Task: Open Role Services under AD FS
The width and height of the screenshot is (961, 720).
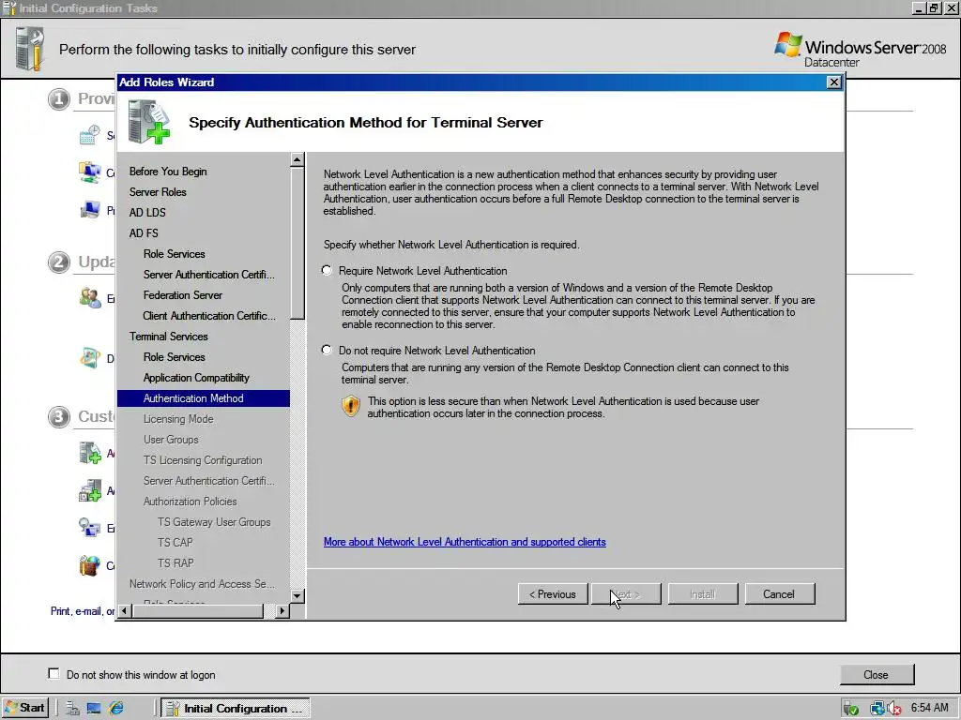Action: (174, 254)
